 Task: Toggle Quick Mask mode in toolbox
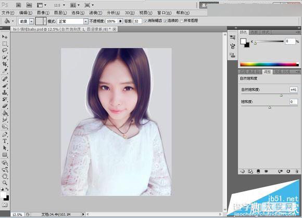5,205
